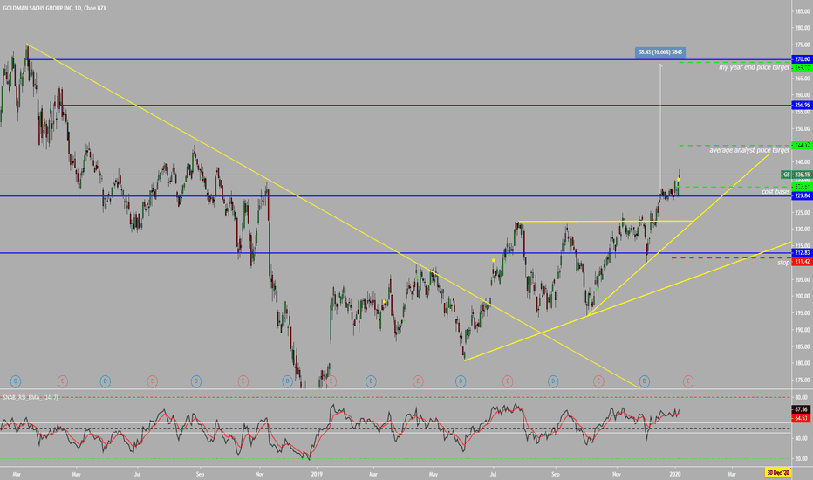813x480 pixels.
Task: Click the 2020 label on time axis
Action: (675, 474)
